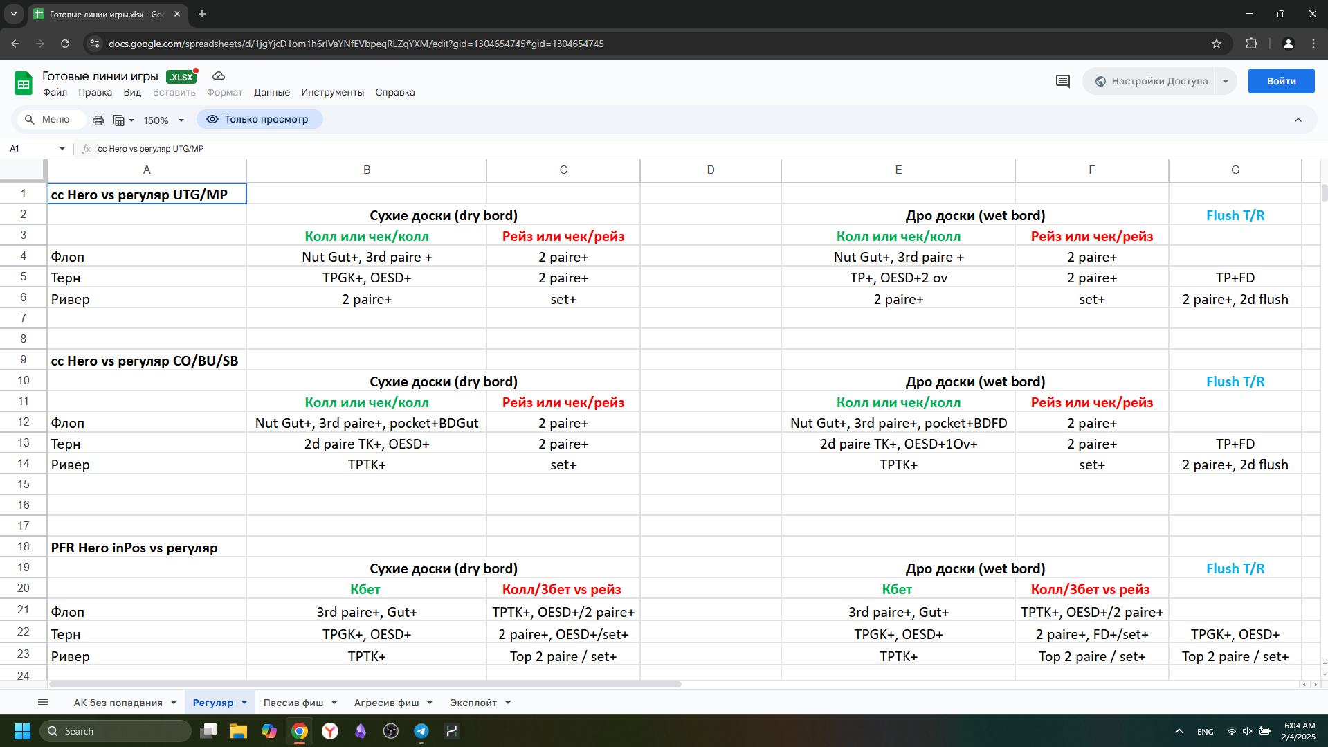
Task: Open the Windows Start menu
Action: (22, 731)
